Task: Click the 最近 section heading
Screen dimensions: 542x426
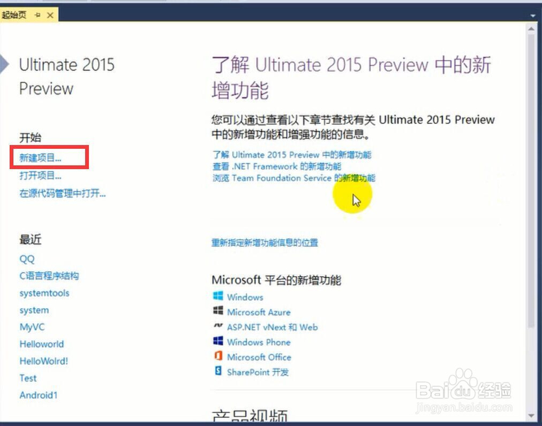Action: pos(30,239)
